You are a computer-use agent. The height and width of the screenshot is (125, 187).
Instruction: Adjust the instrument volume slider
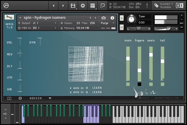[166, 29]
